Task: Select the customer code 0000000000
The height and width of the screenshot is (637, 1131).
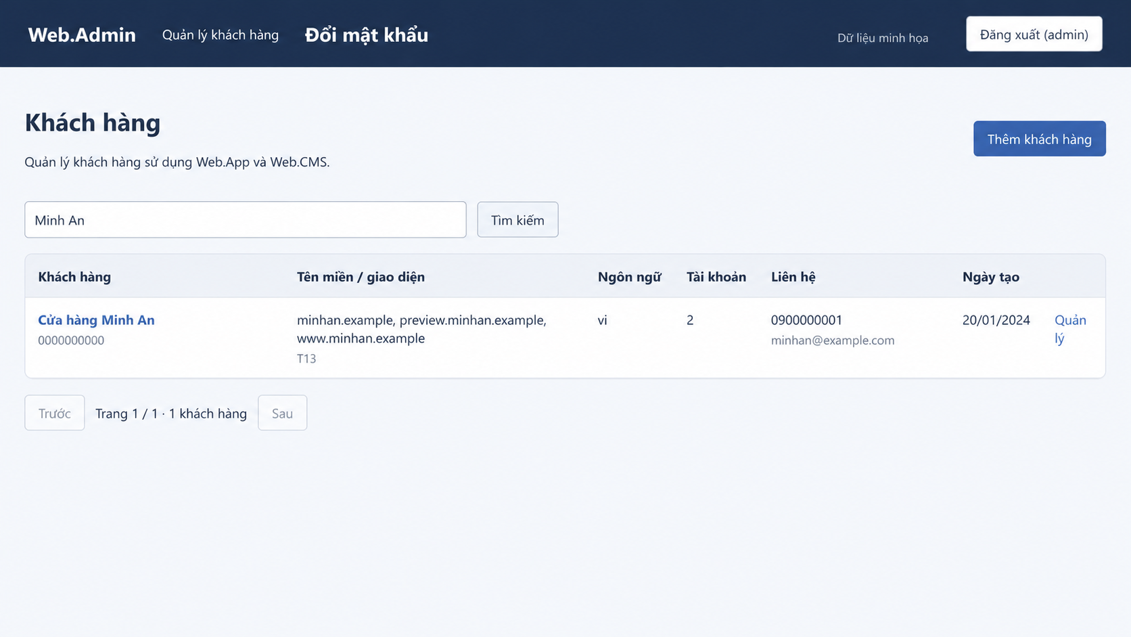Action: (71, 340)
